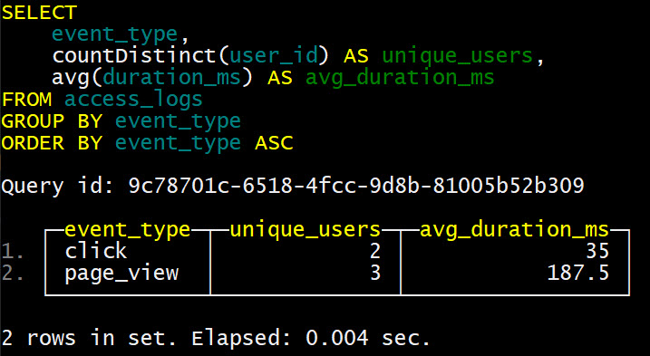
Task: Click the event_type column header
Action: pos(128,229)
